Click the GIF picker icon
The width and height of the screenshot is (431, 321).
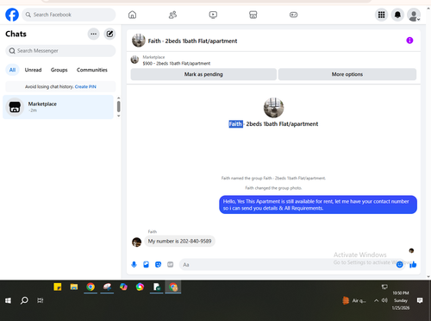pyautogui.click(x=171, y=264)
